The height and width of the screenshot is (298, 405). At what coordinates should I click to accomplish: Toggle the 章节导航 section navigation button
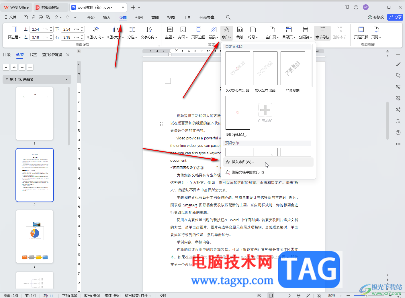point(322,33)
